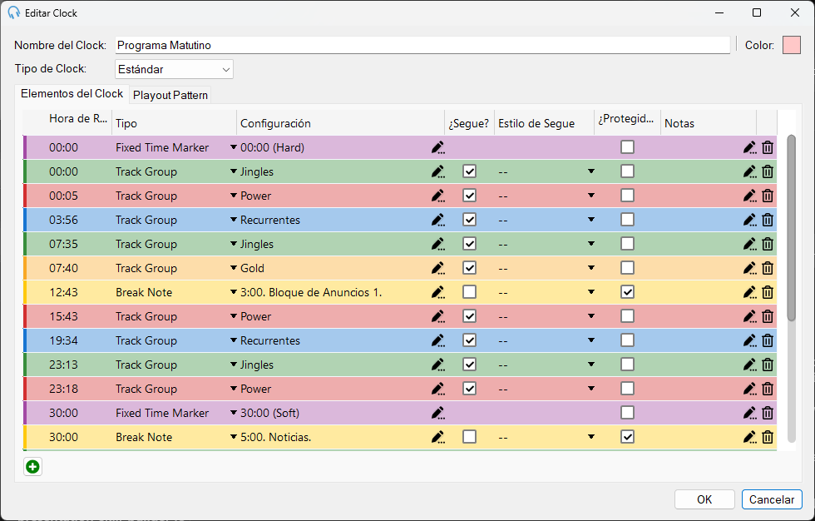The image size is (815, 521).
Task: Uncheck Segue for 07:40 Gold row
Action: point(469,268)
